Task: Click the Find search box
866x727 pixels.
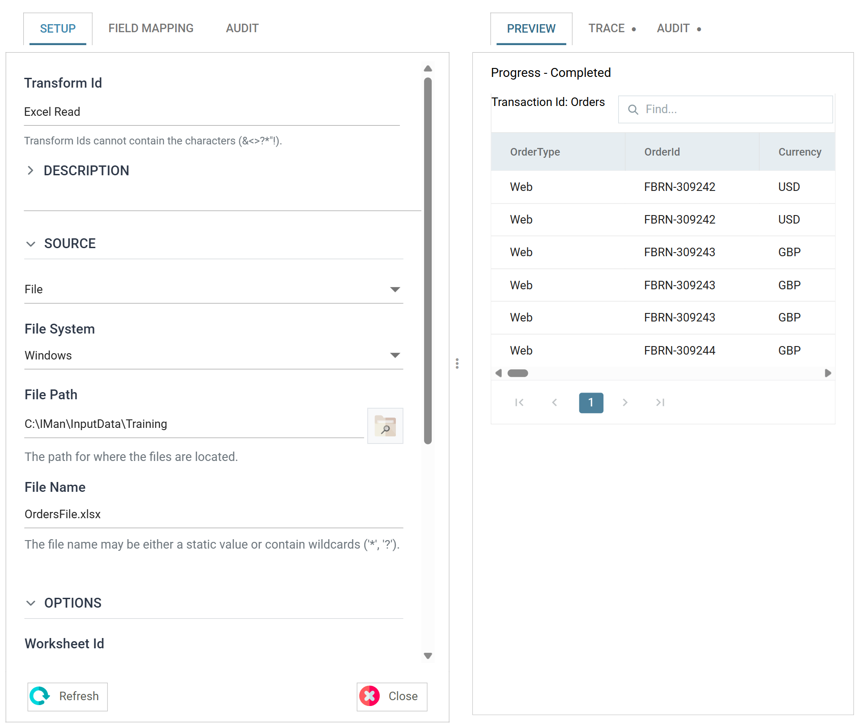Action: point(725,110)
